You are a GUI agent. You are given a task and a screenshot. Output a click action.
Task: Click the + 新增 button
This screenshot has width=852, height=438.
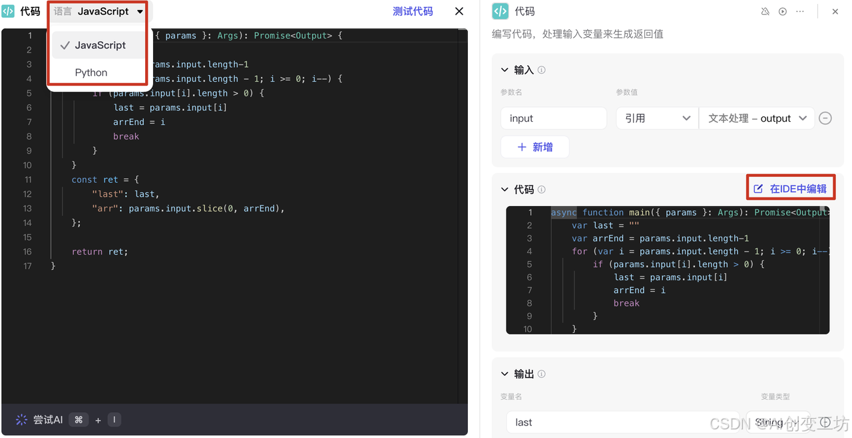tap(535, 147)
